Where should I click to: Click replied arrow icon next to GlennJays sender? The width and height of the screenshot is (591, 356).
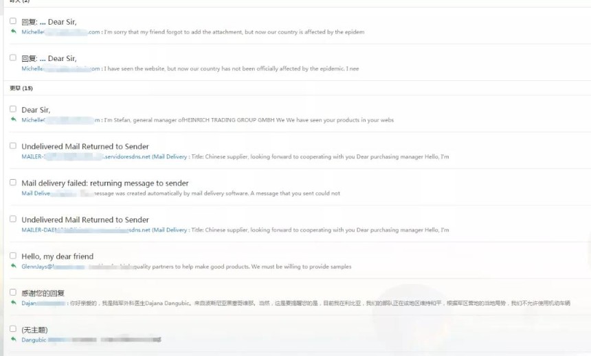point(13,266)
